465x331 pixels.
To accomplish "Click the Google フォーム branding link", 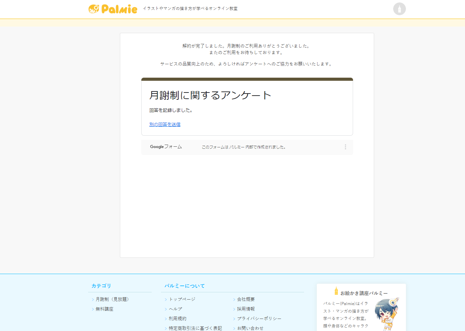I will tap(166, 147).
